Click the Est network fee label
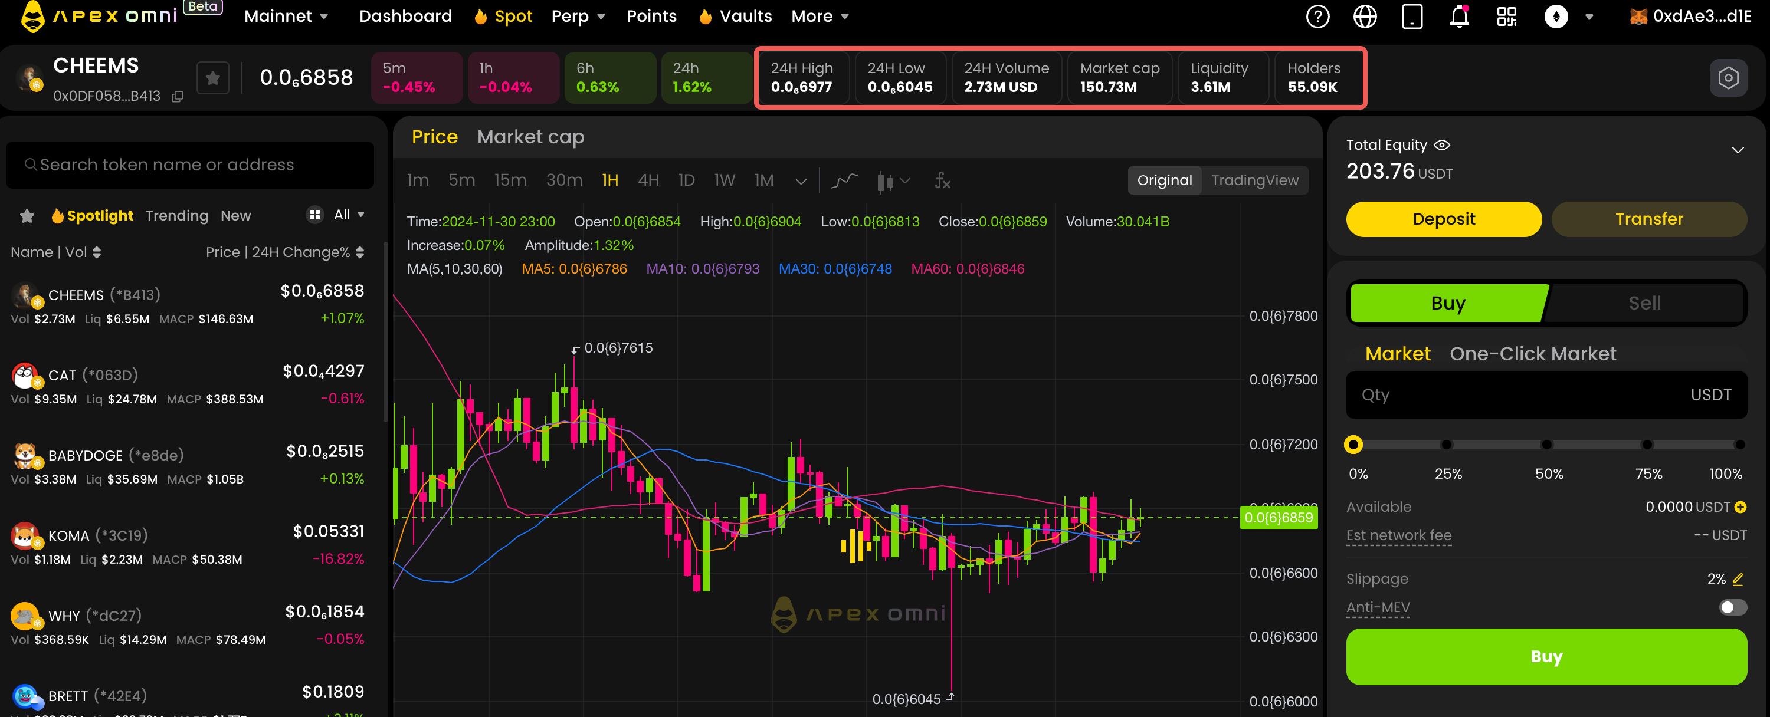Viewport: 1770px width, 717px height. tap(1398, 535)
